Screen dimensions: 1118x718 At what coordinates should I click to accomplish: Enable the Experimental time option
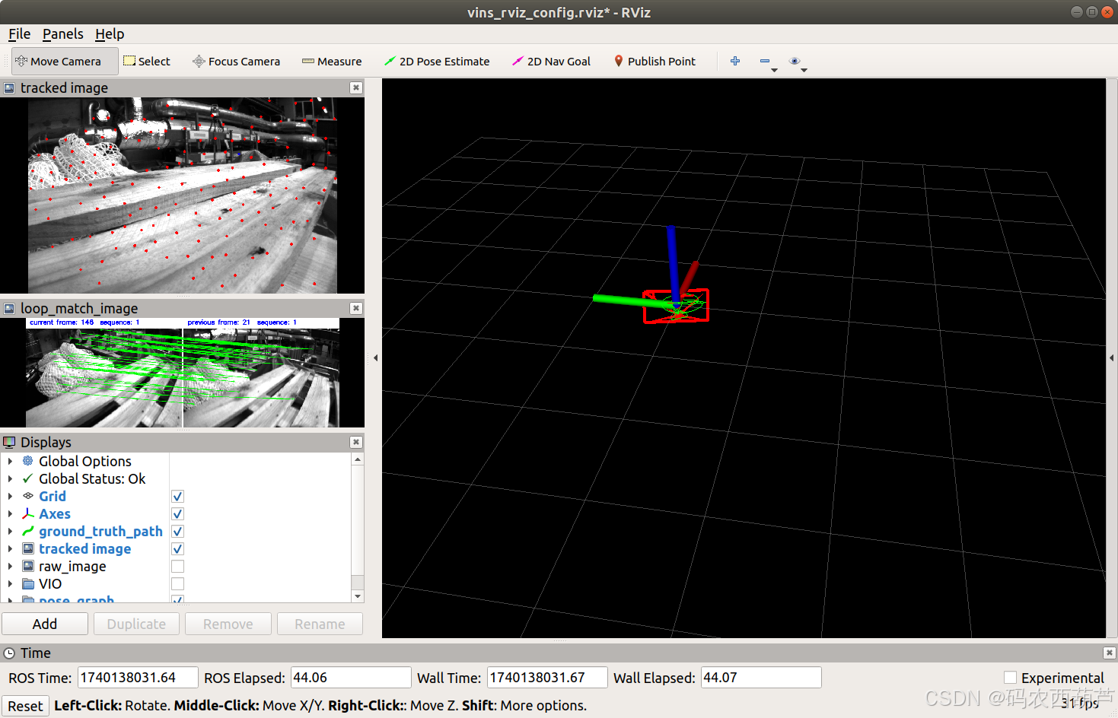point(1010,677)
